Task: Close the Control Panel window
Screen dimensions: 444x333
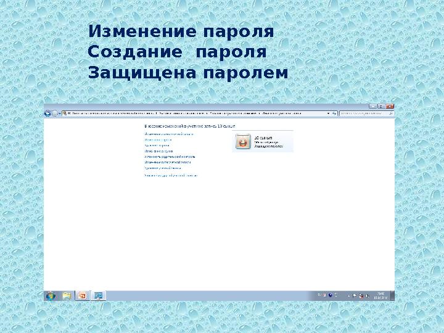Action: pyautogui.click(x=390, y=106)
